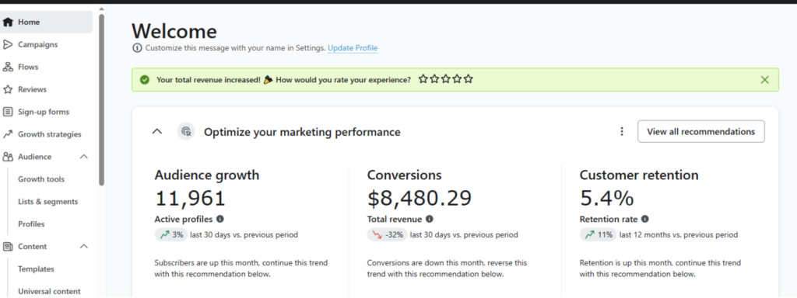The height and width of the screenshot is (298, 797).
Task: Open Home in sidebar
Action: pyautogui.click(x=46, y=23)
